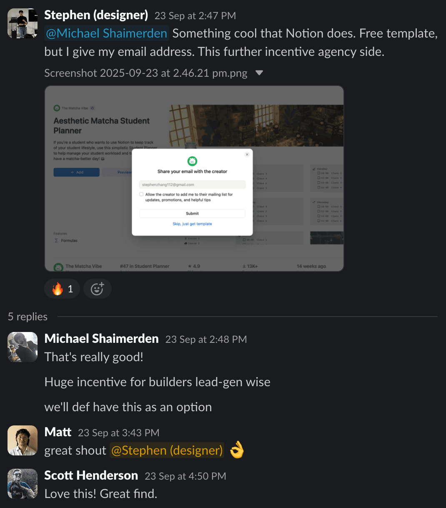The image size is (446, 508).
Task: Click Michael Shaimerden's avatar picture
Action: click(x=23, y=347)
